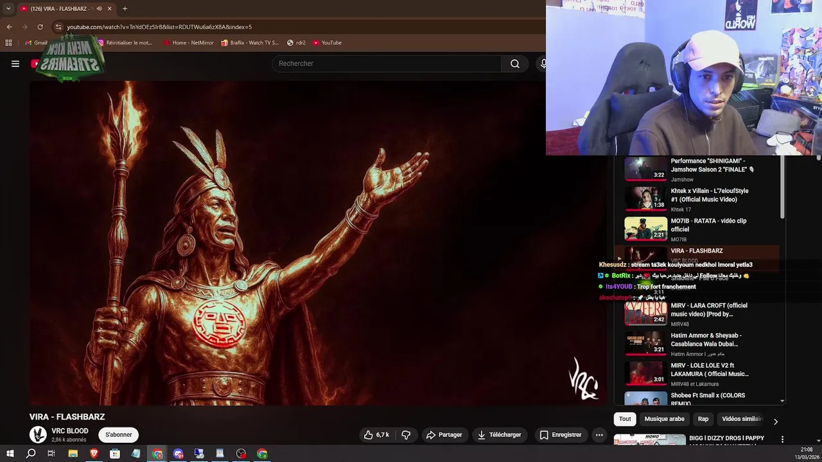This screenshot has height=462, width=822.
Task: Click the Enregistrer save button
Action: click(561, 434)
